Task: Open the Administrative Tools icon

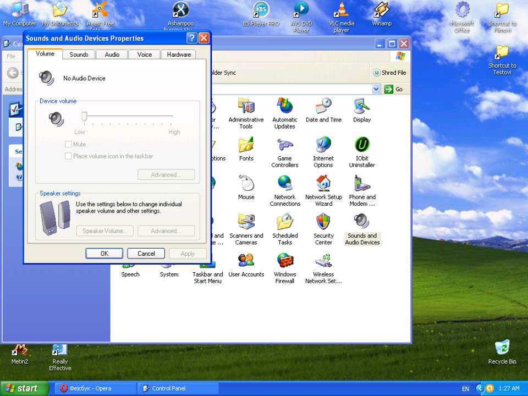Action: point(246,107)
